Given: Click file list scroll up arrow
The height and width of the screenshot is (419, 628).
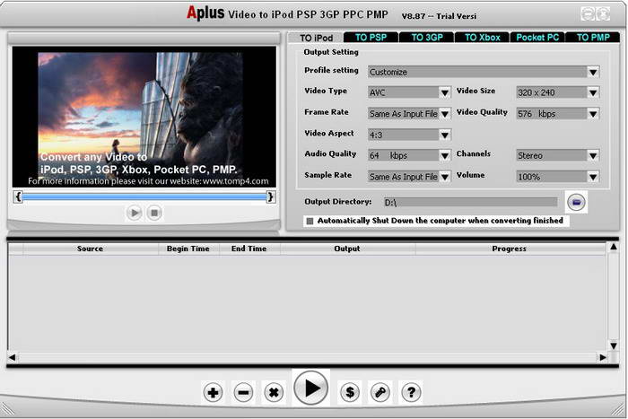Looking at the screenshot, I should (x=613, y=247).
